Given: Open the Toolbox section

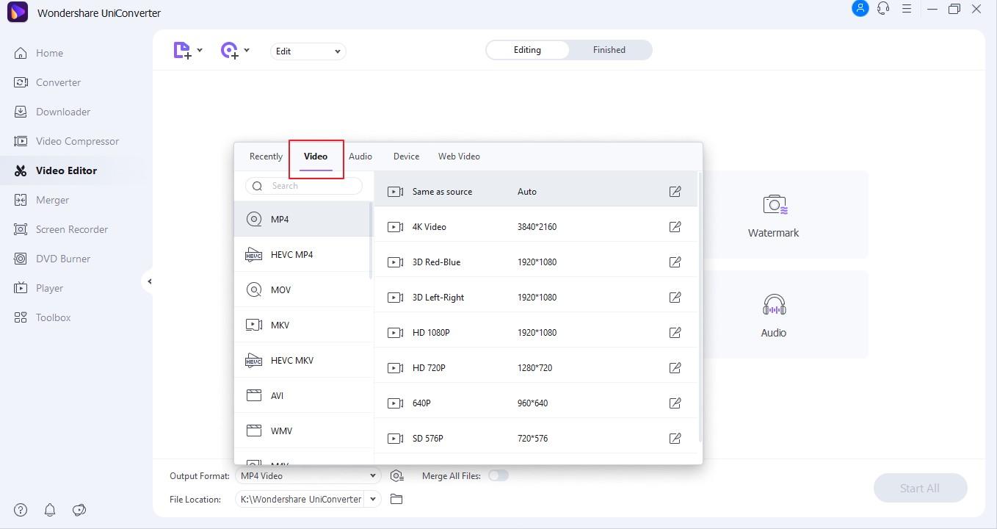Looking at the screenshot, I should [53, 317].
